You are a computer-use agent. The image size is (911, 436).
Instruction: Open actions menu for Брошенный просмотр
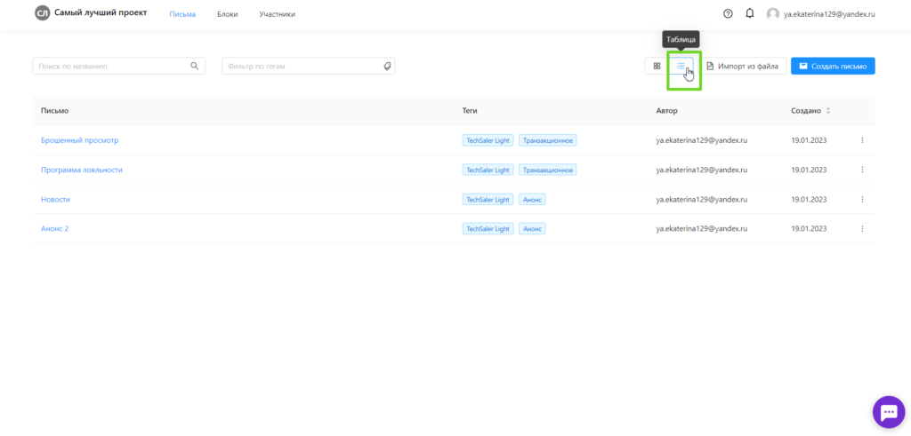click(x=862, y=140)
